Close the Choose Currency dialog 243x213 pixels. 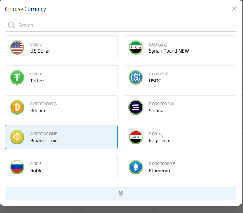[234, 9]
